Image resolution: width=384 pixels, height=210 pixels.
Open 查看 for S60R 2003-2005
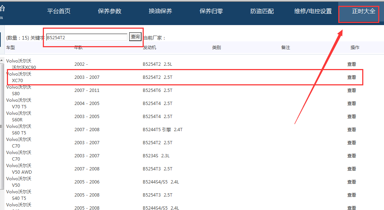pos(352,116)
